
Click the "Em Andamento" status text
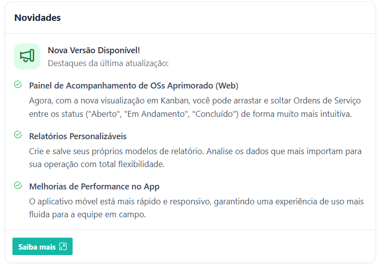pyautogui.click(x=156, y=114)
